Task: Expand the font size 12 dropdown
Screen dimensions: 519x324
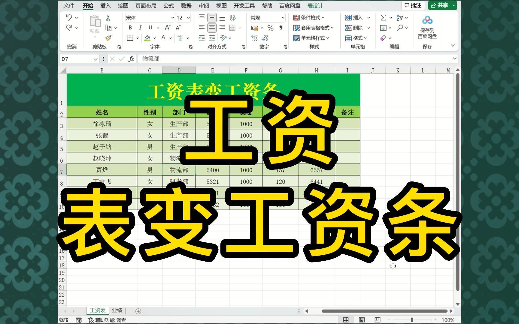Action: point(188,17)
